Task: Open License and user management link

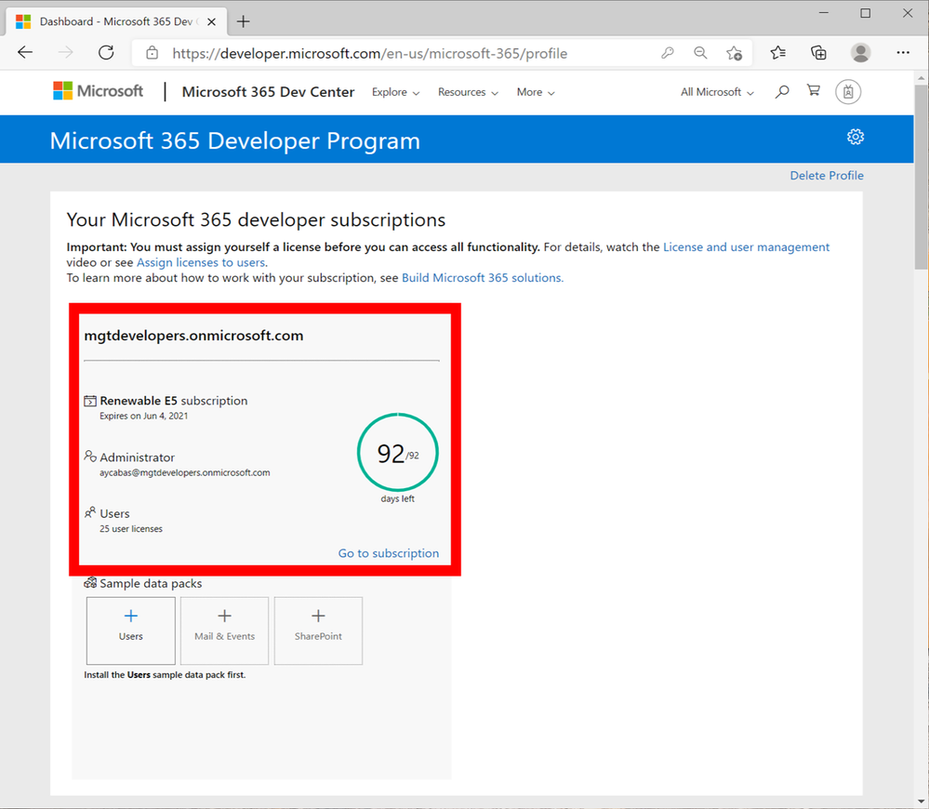Action: 746,247
